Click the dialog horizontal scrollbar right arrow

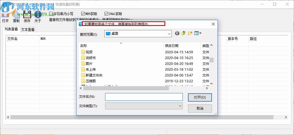tap(207, 88)
